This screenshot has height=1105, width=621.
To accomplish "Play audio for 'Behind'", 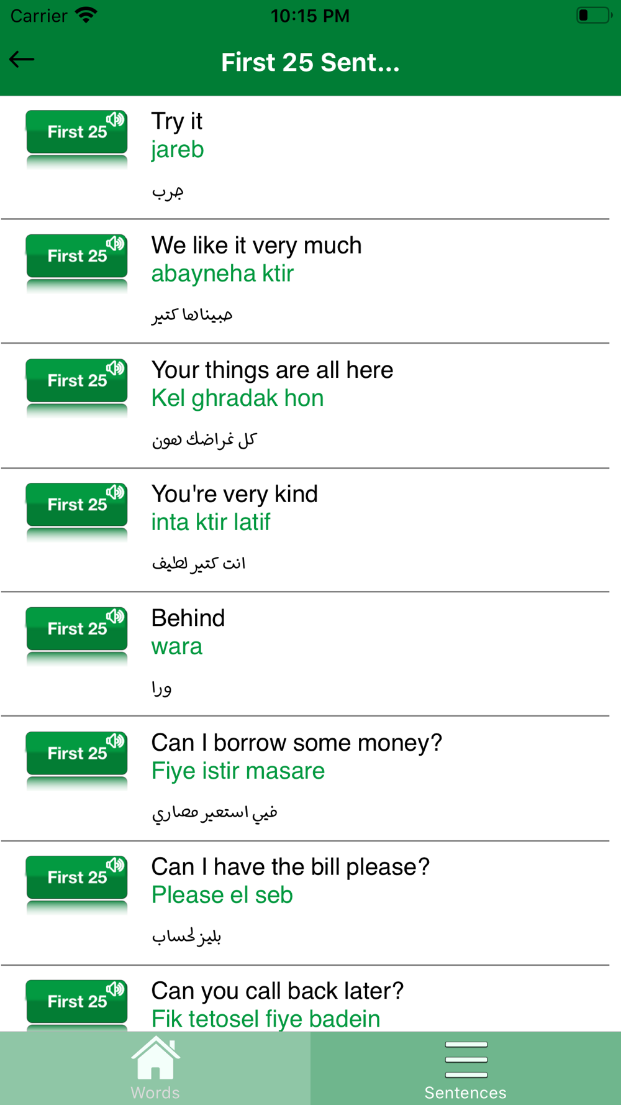I will pyautogui.click(x=77, y=629).
